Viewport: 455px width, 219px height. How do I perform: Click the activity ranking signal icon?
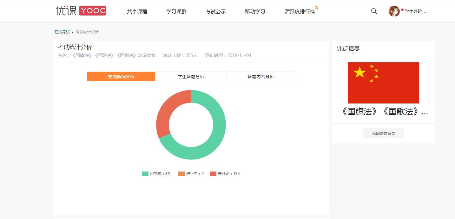tap(316, 8)
